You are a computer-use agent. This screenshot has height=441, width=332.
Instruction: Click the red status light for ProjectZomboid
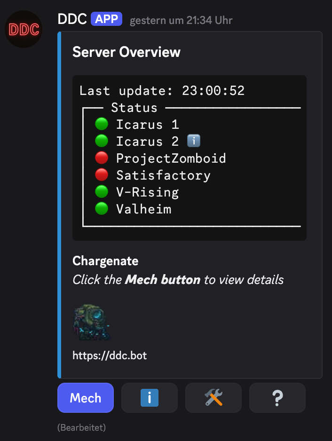click(x=102, y=157)
